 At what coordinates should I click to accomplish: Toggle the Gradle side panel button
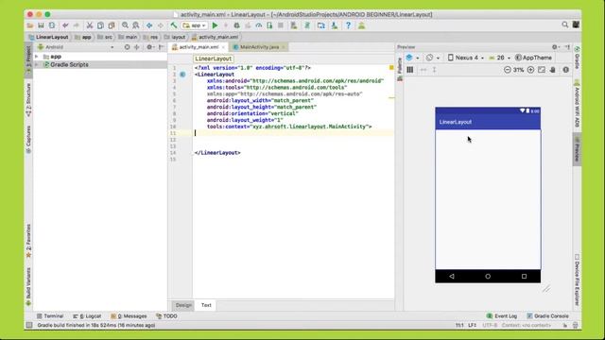[577, 58]
